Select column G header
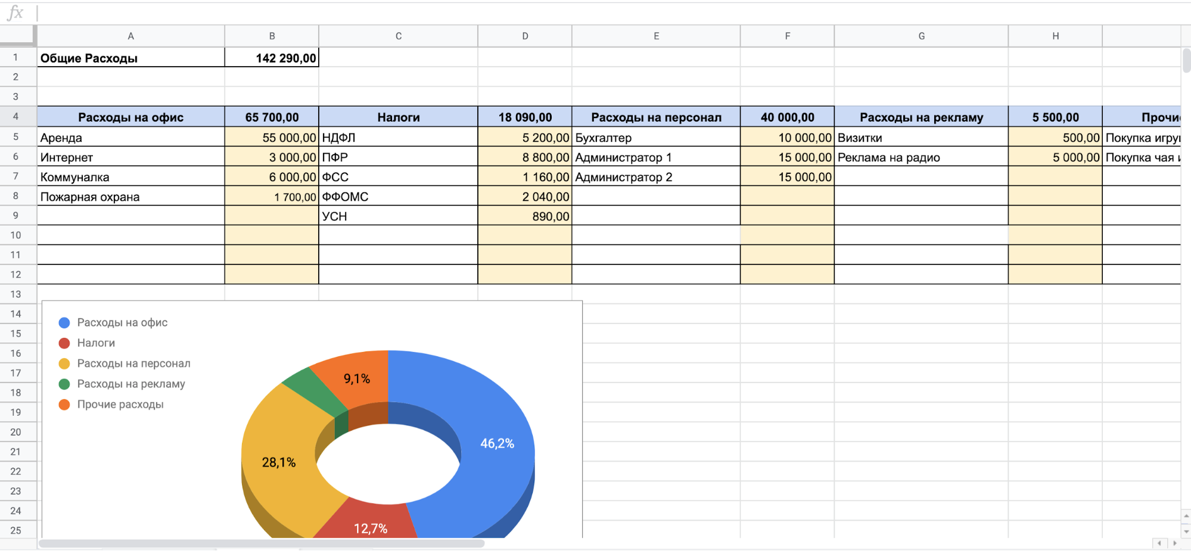Viewport: 1191px width, 551px height. point(921,36)
